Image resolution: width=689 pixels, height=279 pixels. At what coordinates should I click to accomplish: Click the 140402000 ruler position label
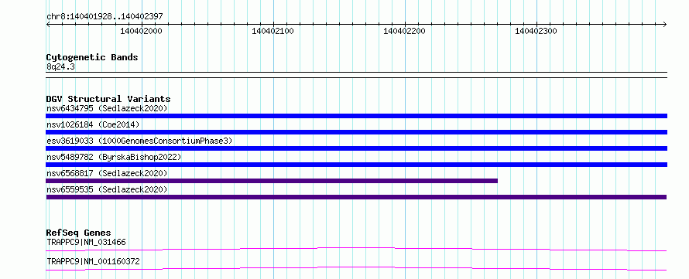point(141,31)
